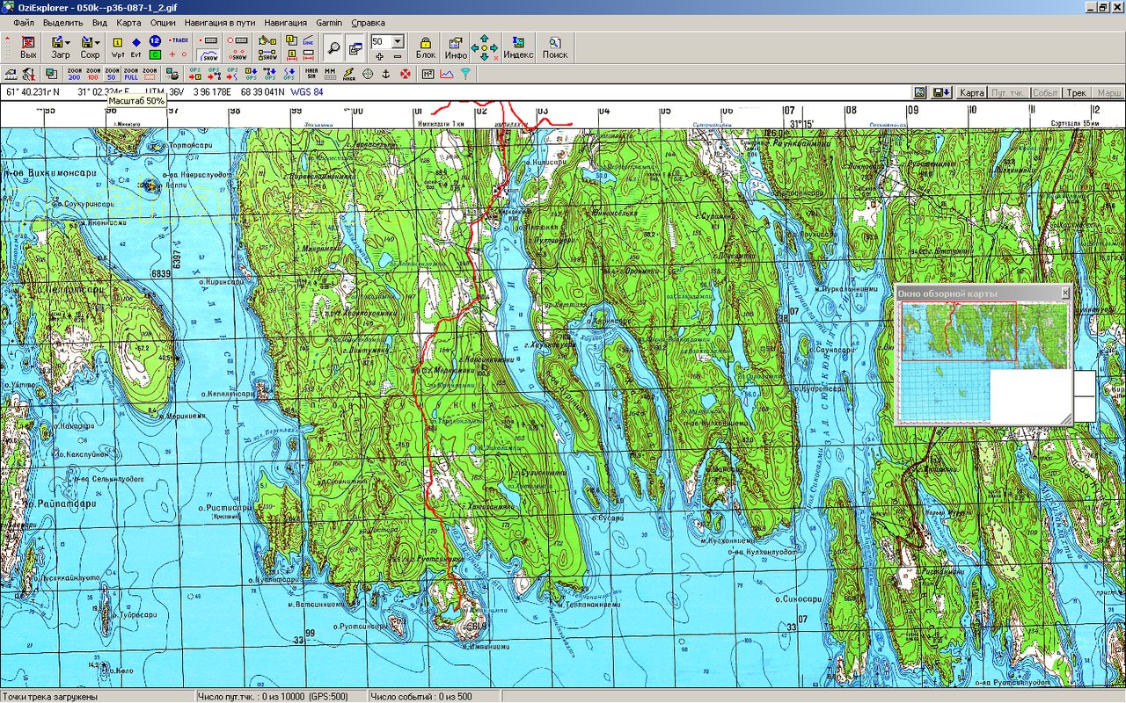Click the Трек tab button
The image size is (1126, 703).
[1077, 92]
